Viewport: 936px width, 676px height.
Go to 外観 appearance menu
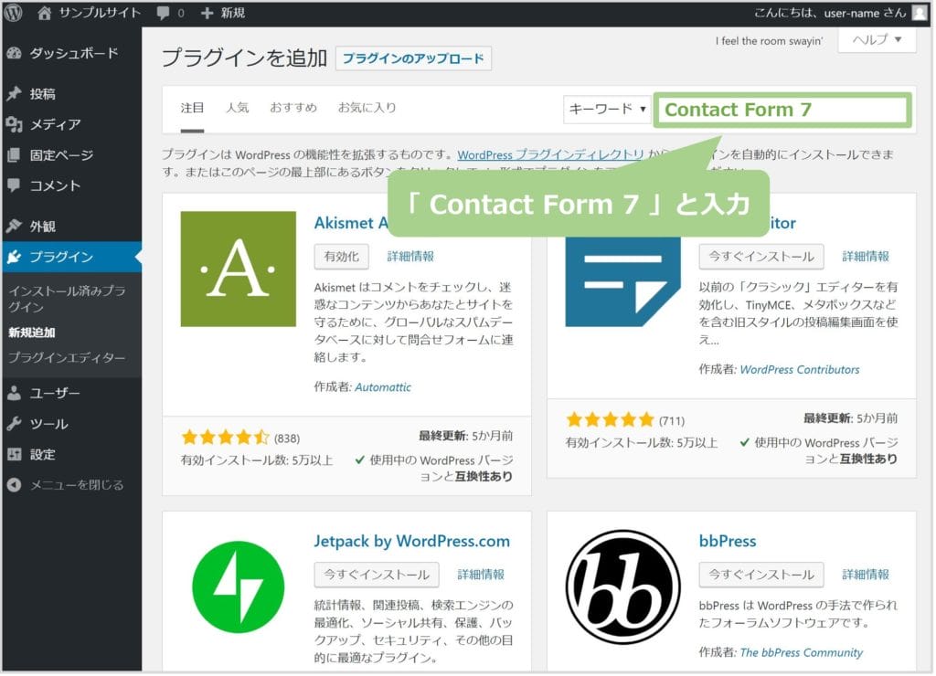(42, 226)
